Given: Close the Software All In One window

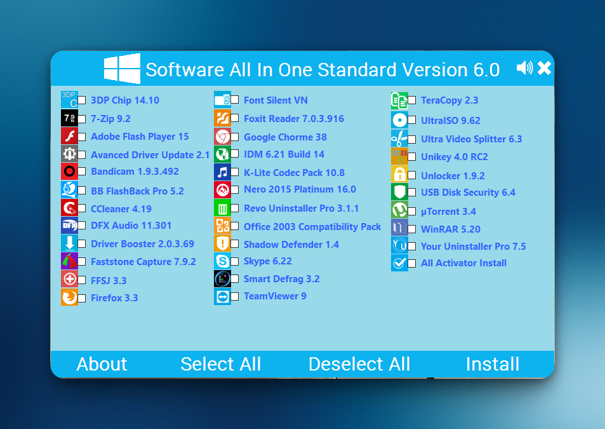Looking at the screenshot, I should tap(544, 68).
